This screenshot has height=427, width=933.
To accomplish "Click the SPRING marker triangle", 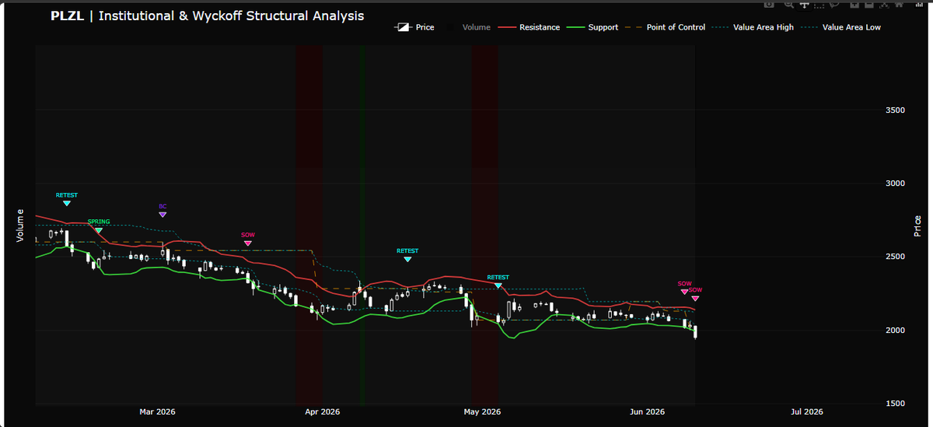I will click(x=99, y=230).
